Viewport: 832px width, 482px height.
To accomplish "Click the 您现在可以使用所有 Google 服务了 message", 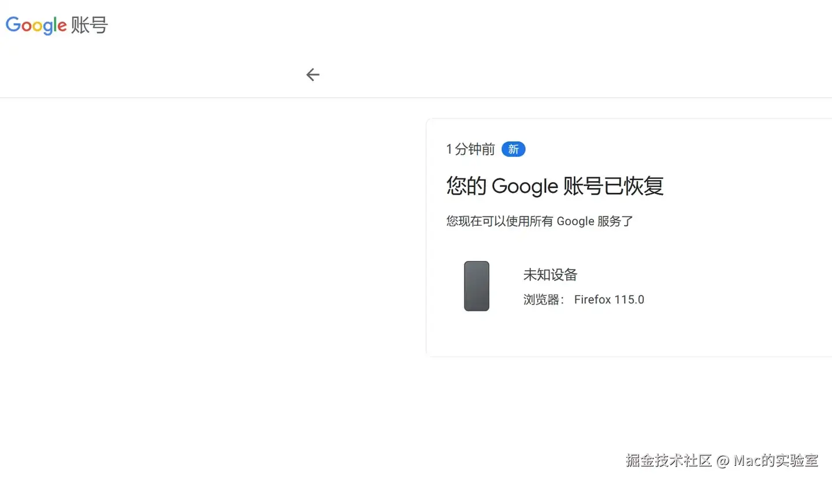I will (x=540, y=221).
